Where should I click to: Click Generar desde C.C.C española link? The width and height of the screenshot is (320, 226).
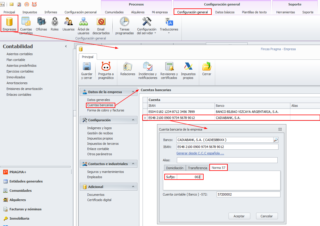200,153
